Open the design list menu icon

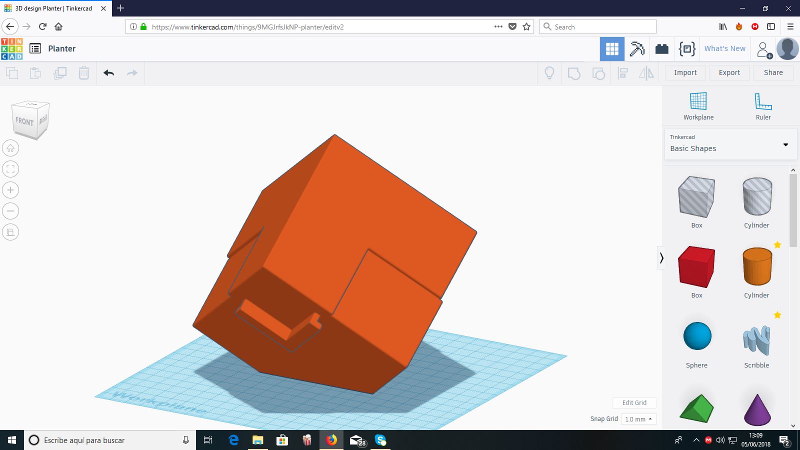point(35,48)
